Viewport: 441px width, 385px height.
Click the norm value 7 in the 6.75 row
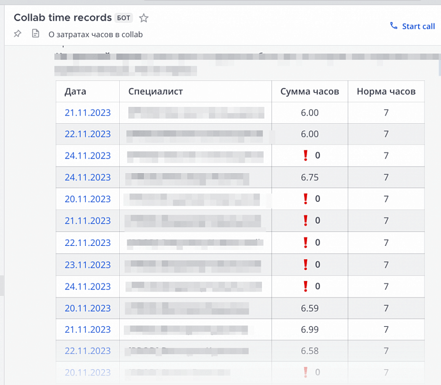(386, 177)
